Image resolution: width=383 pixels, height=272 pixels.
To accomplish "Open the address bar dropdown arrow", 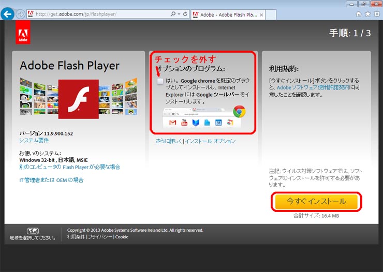I will 179,14.
